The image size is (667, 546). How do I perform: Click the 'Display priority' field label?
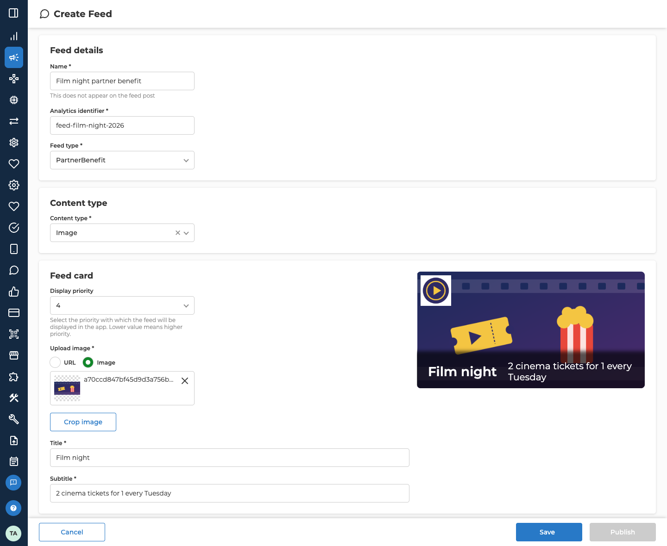(x=72, y=291)
